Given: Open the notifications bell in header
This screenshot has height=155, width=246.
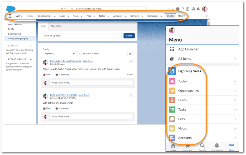Looking at the screenshot, I should coord(198,9).
